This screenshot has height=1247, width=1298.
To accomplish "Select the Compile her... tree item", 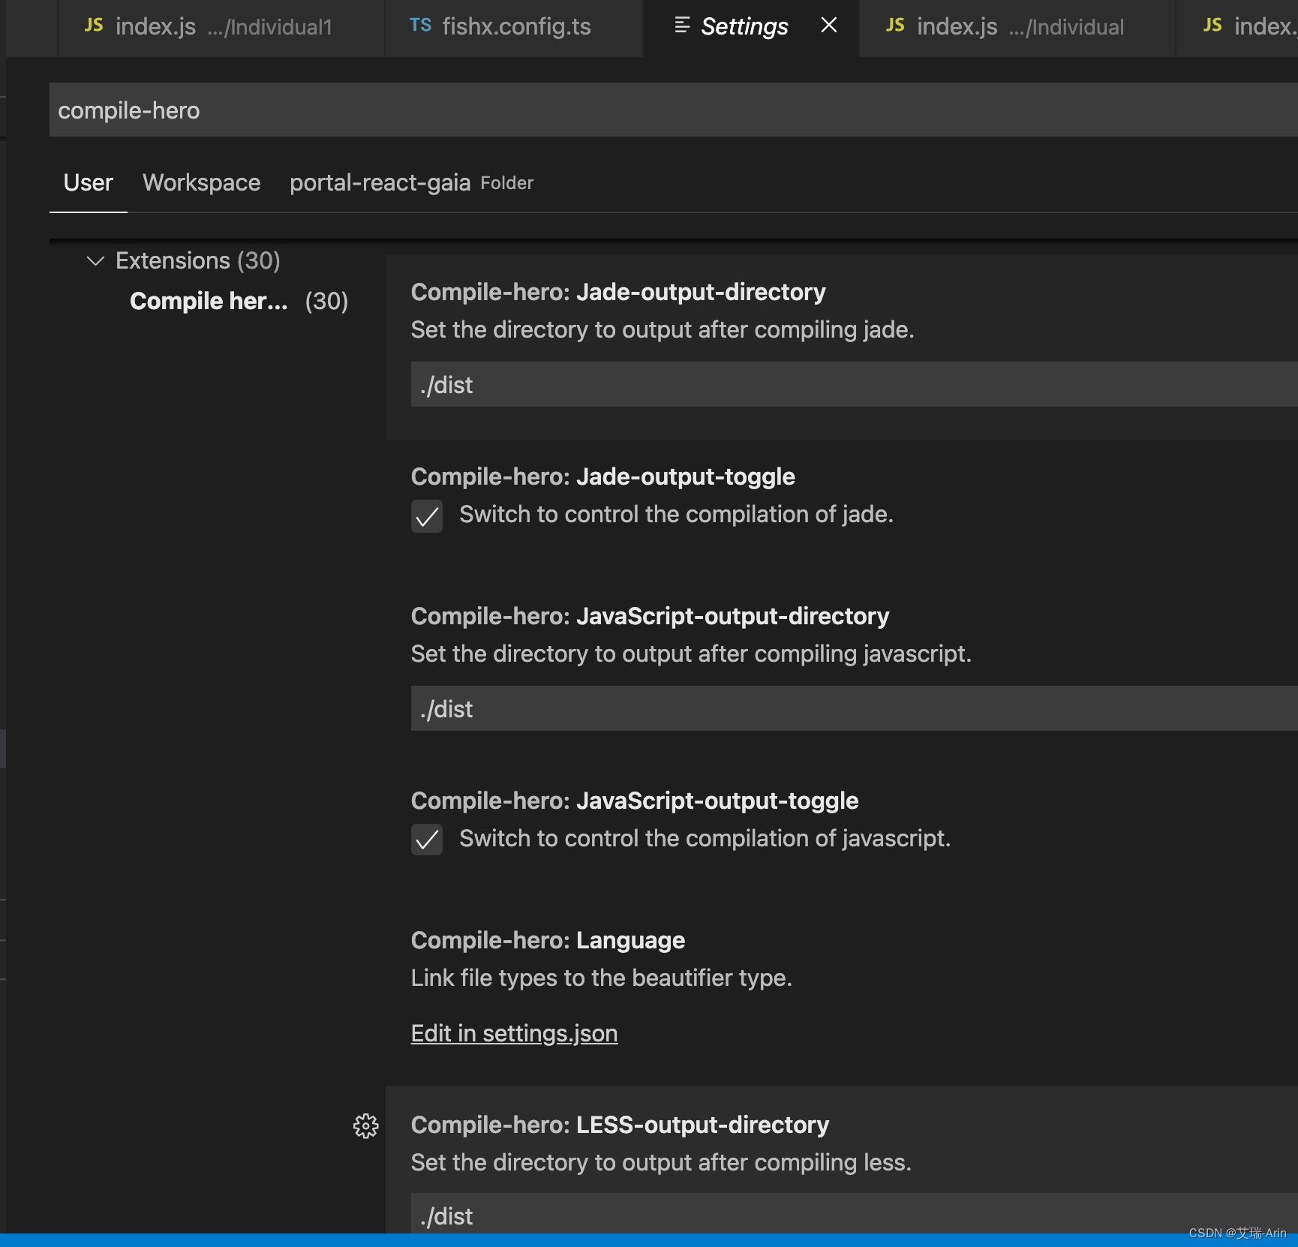I will pos(209,301).
